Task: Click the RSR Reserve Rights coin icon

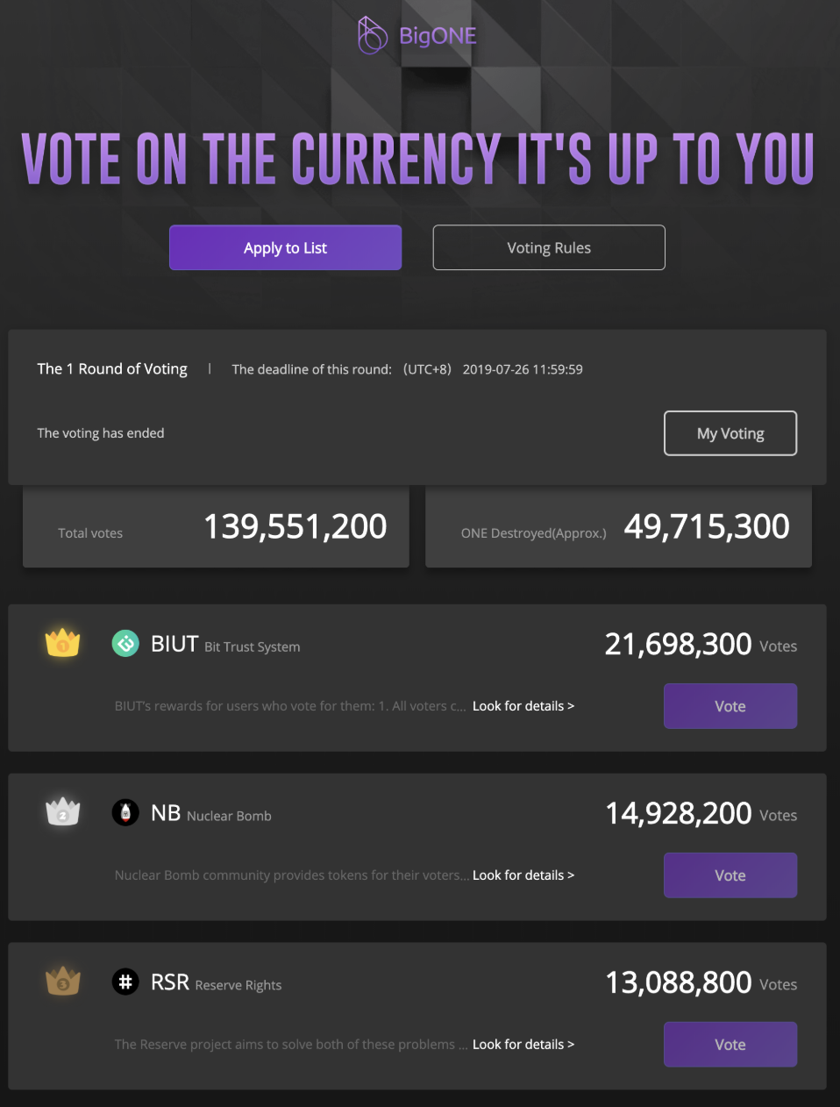Action: coord(125,982)
